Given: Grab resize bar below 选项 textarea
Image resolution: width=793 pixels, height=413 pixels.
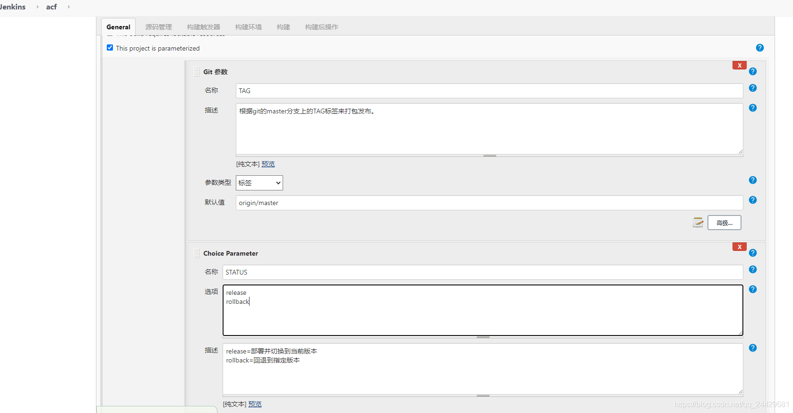Looking at the screenshot, I should point(483,337).
